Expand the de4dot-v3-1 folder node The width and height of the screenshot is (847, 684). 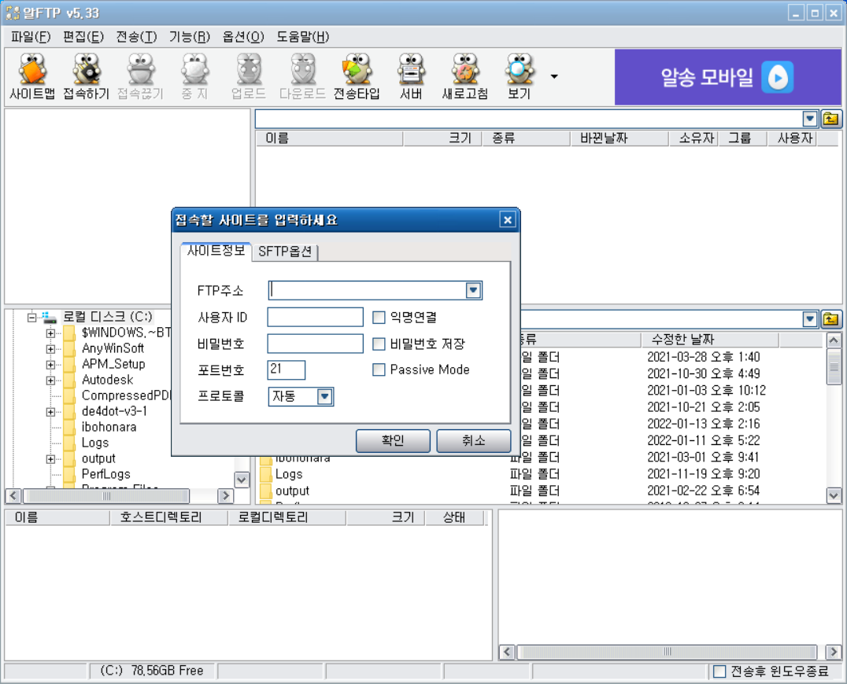point(50,412)
